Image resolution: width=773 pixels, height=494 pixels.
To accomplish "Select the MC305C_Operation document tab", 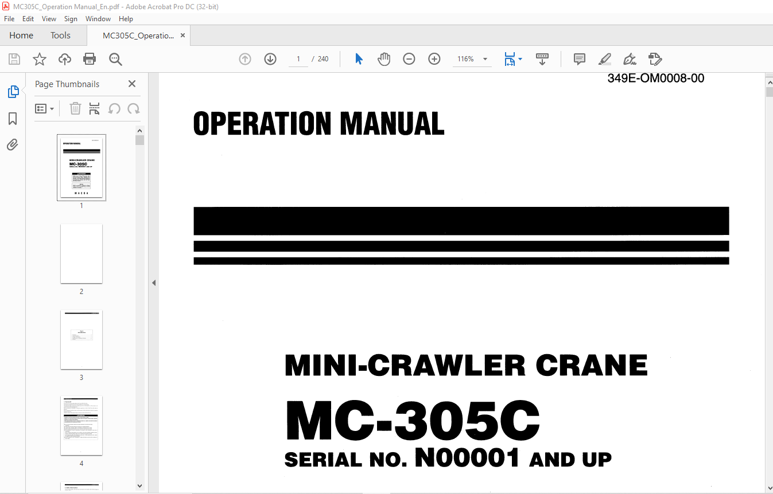I will (138, 36).
